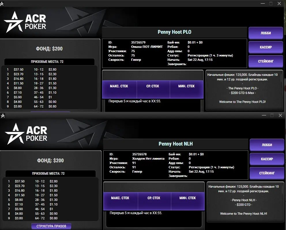Click ФОНД: $200 heading in PLO window
Screen dimensions: 286x230
point(49,49)
